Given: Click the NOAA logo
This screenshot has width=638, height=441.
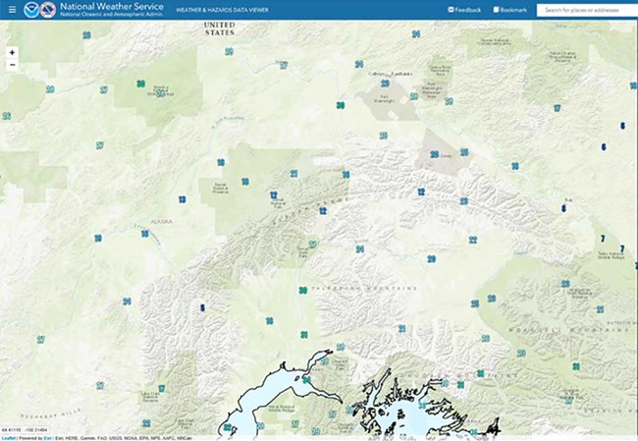Looking at the screenshot, I should coord(30,11).
